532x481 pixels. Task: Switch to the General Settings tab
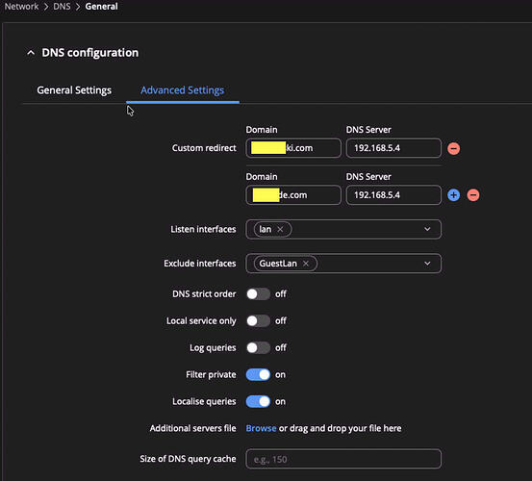74,90
